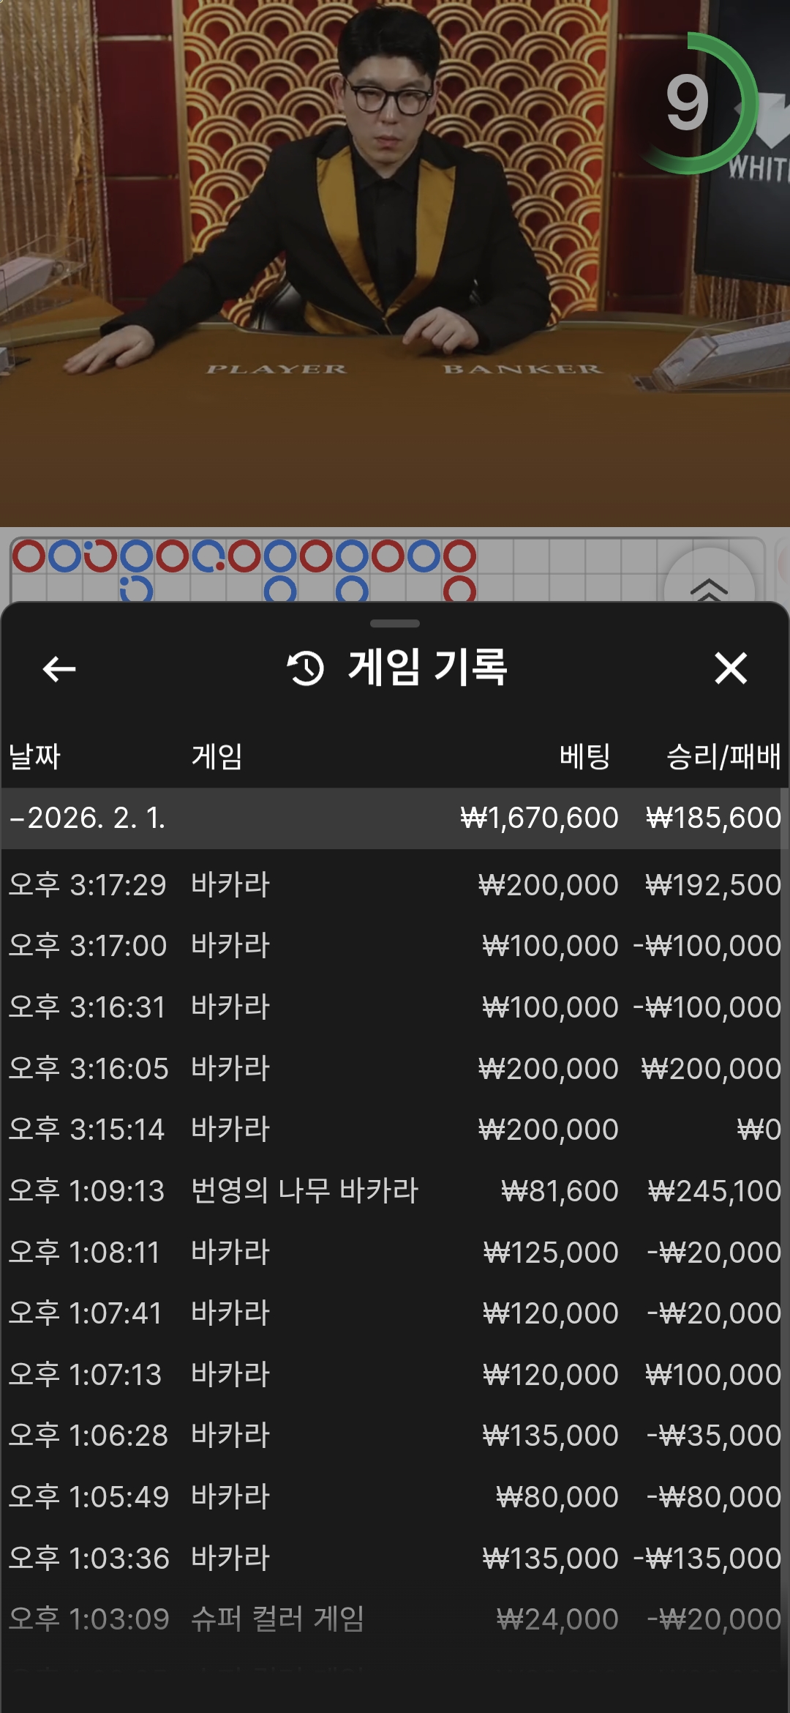The image size is (790, 1713).
Task: Select the 오후 3:16:05 바카라 entry
Action: [395, 1069]
